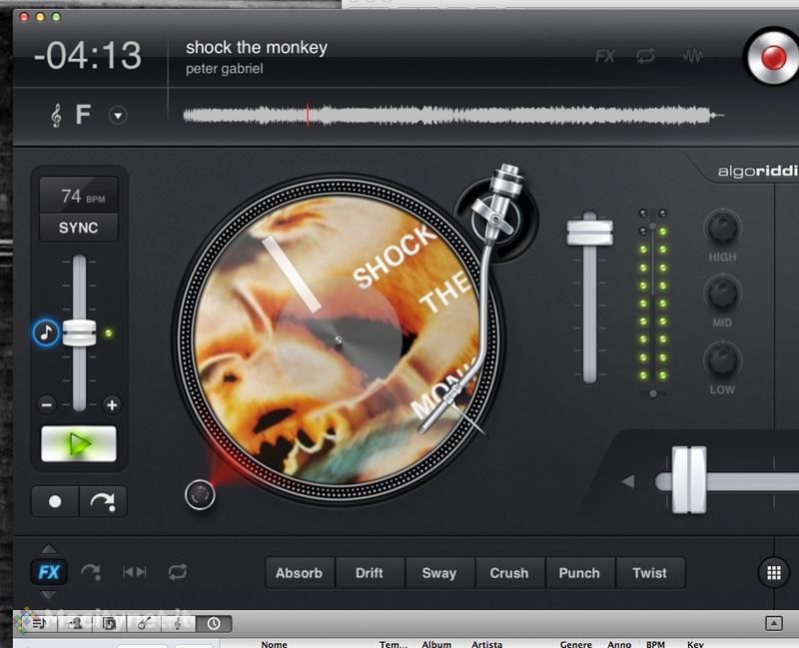This screenshot has height=648, width=799.
Task: Sort library by Album column
Action: [x=436, y=644]
